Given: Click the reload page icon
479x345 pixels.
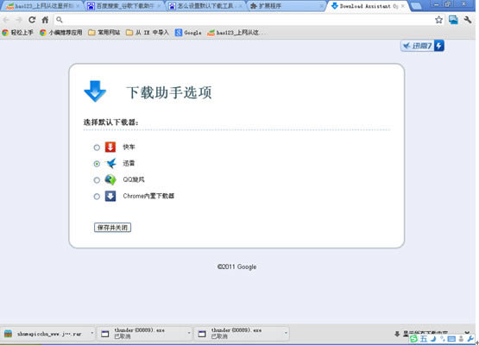Looking at the screenshot, I should coord(32,20).
